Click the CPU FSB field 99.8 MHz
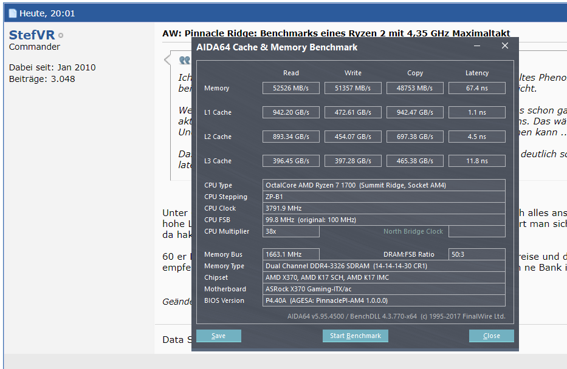The height and width of the screenshot is (369, 567). coord(383,220)
